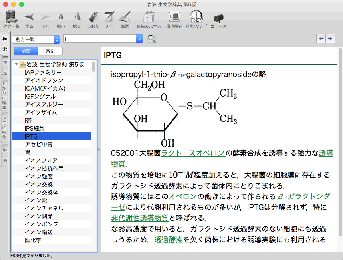Select iPS細胞 in the results list

pyautogui.click(x=34, y=128)
